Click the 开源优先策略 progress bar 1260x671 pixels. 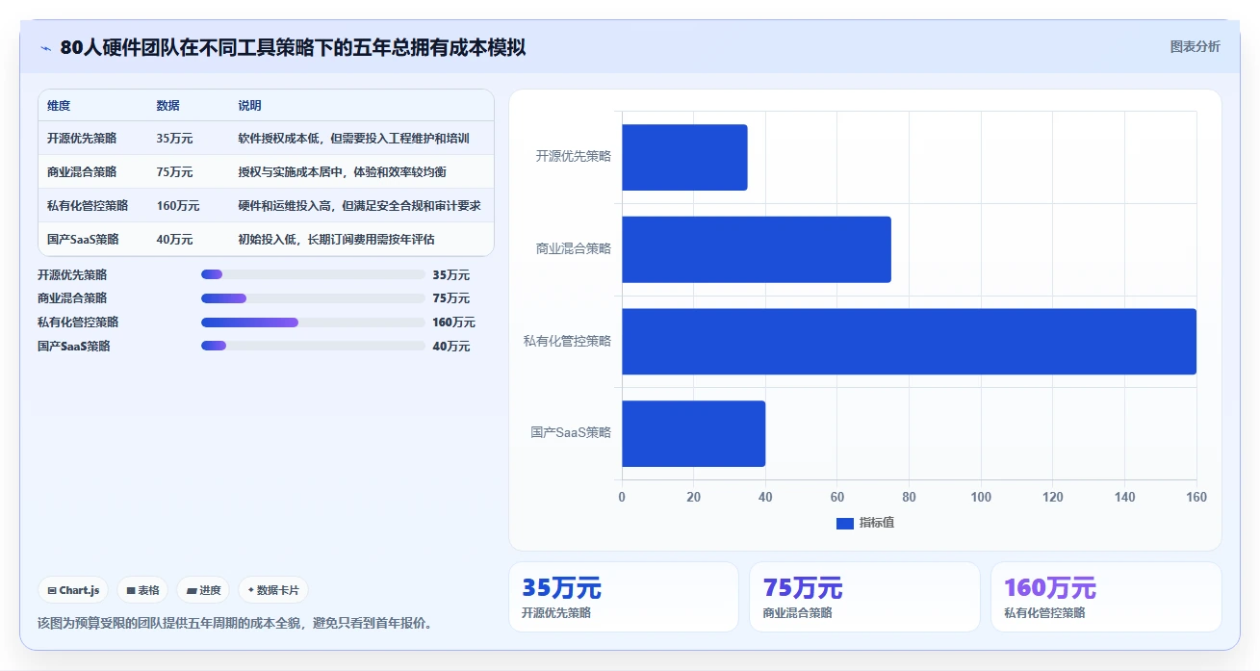(x=313, y=274)
